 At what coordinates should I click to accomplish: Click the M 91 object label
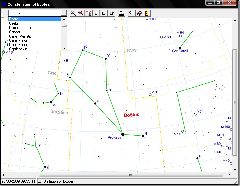point(221,135)
